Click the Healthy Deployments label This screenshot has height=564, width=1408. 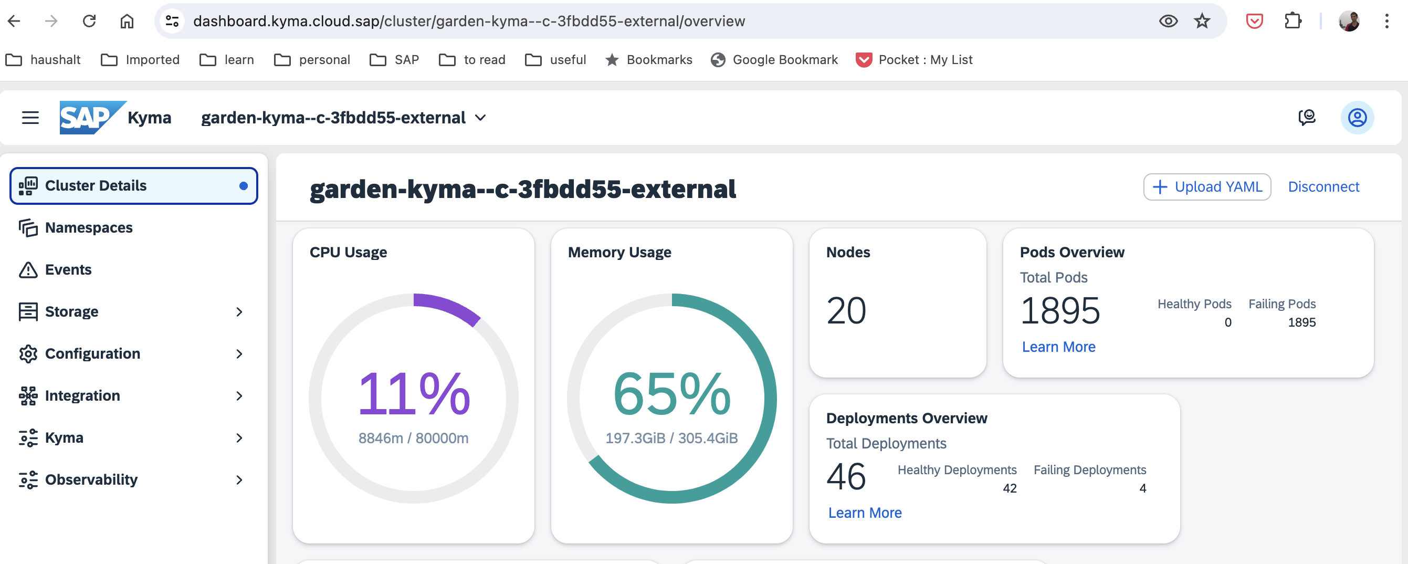tap(957, 470)
